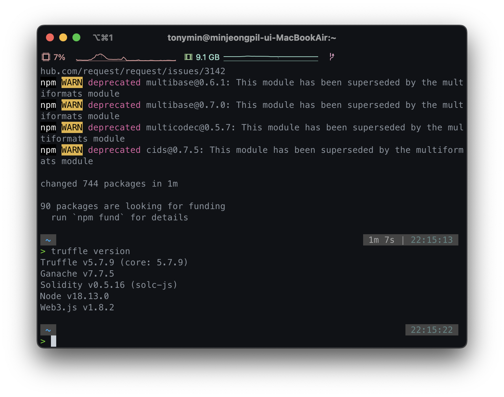
Task: Click the 'Node v18.13.0' line
Action: 75,296
